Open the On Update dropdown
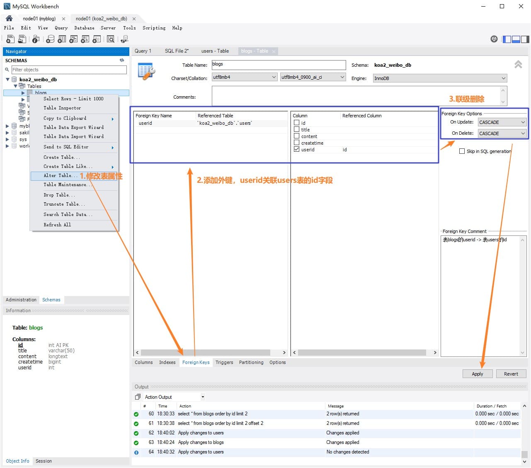Viewport: 531px width, 468px height. pyautogui.click(x=502, y=122)
